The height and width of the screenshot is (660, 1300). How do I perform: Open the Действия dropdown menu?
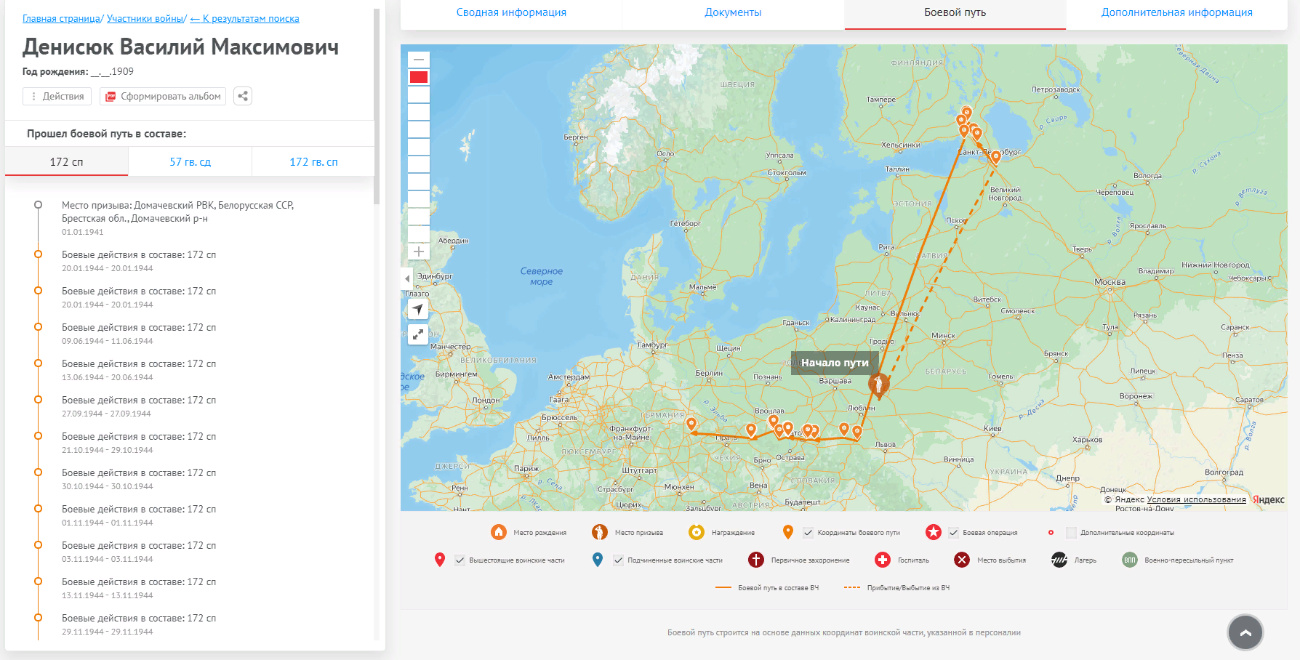(x=57, y=96)
